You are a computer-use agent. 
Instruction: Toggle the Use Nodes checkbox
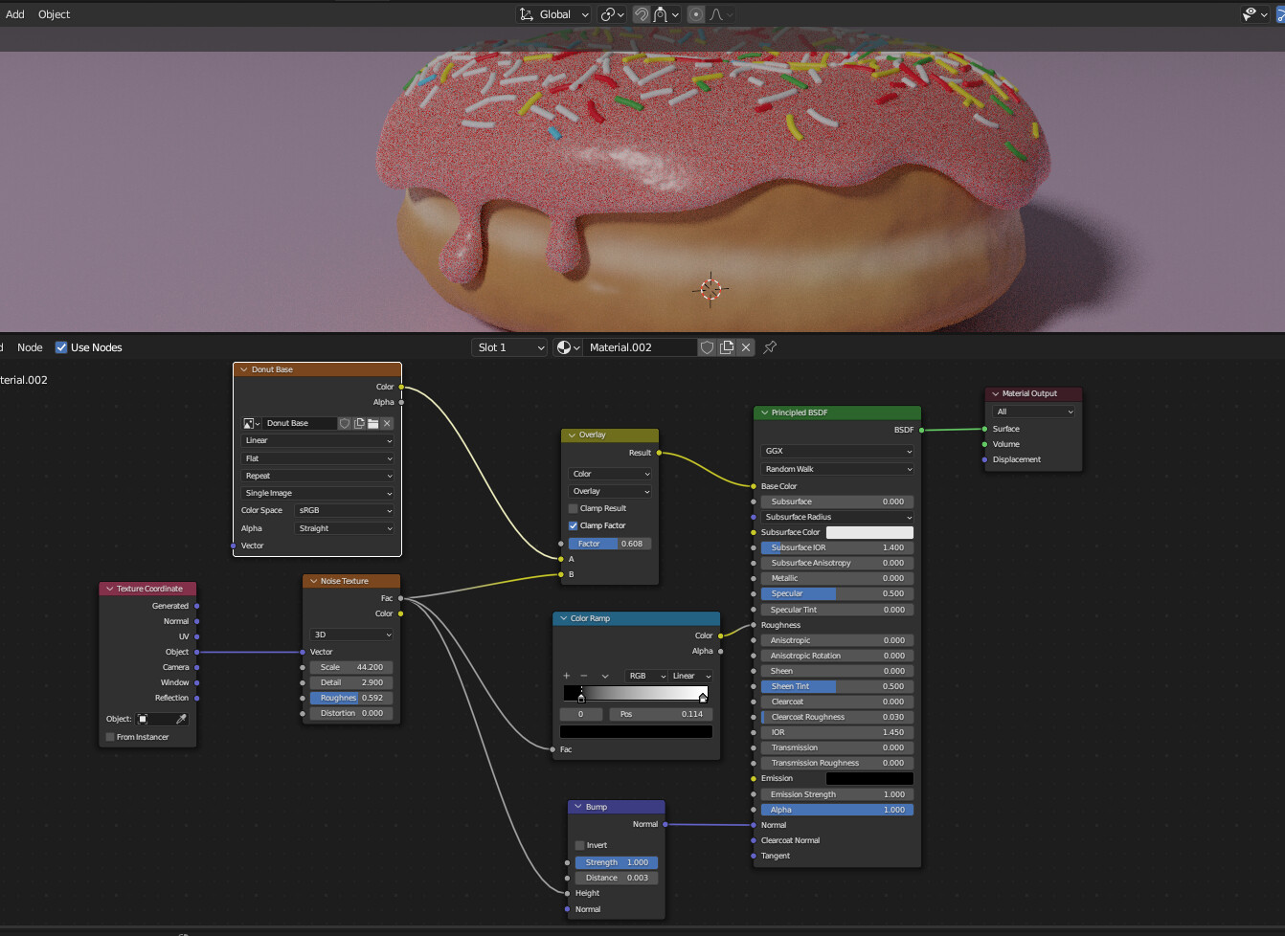pos(61,347)
